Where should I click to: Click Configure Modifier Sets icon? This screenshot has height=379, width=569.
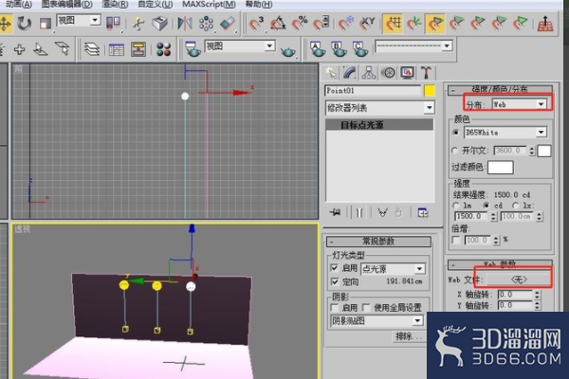[x=423, y=212]
